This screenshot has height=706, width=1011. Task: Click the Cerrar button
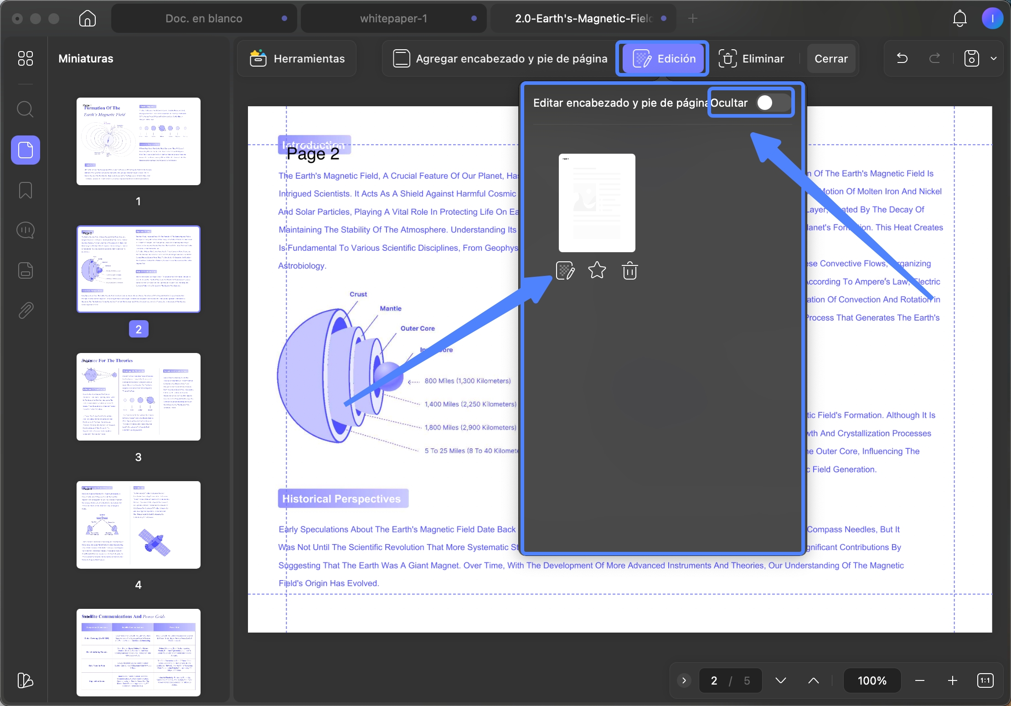[x=831, y=58]
